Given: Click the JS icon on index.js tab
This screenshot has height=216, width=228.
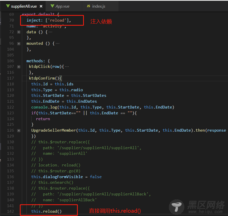Looking at the screenshot, I should click(x=88, y=6).
